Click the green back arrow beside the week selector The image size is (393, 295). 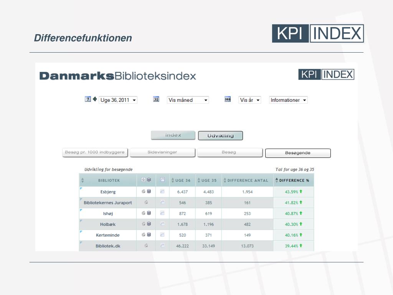pos(95,99)
